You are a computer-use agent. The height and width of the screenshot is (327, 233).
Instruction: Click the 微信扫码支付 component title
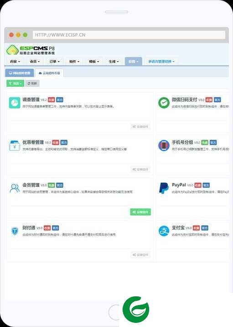[x=184, y=100]
